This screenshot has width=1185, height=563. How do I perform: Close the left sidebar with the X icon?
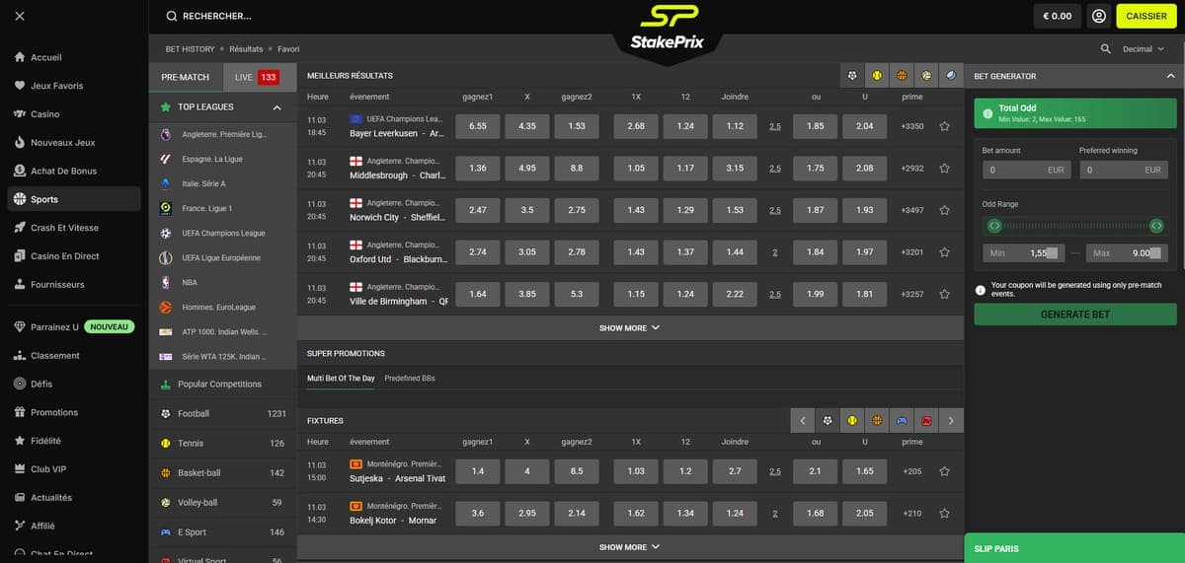[x=21, y=16]
